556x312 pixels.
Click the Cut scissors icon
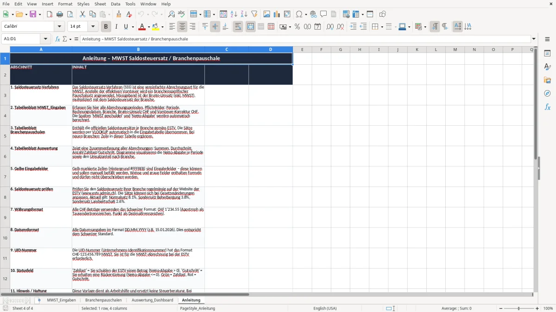pos(82,14)
